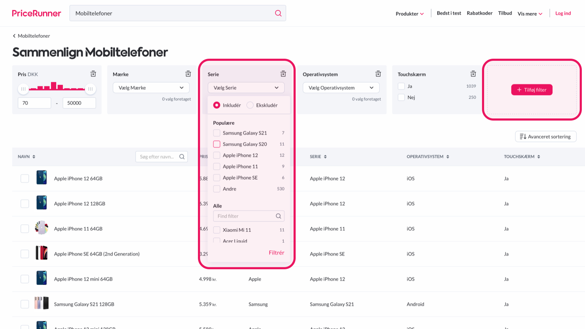Tick Apple iPhone 12 series checkbox
585x329 pixels.
(x=217, y=155)
